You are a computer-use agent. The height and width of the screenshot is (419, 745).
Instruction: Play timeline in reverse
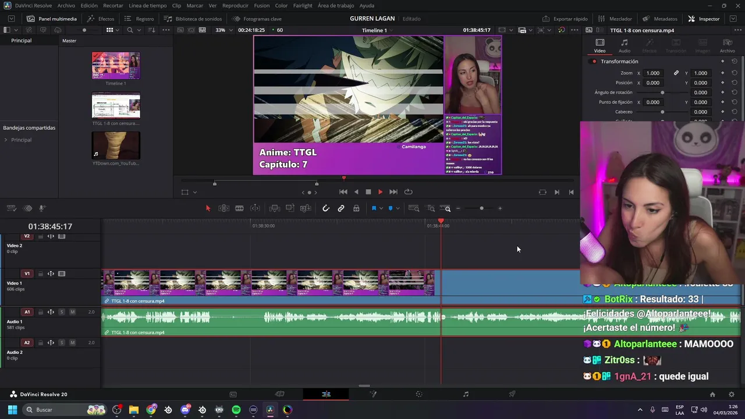coord(356,192)
